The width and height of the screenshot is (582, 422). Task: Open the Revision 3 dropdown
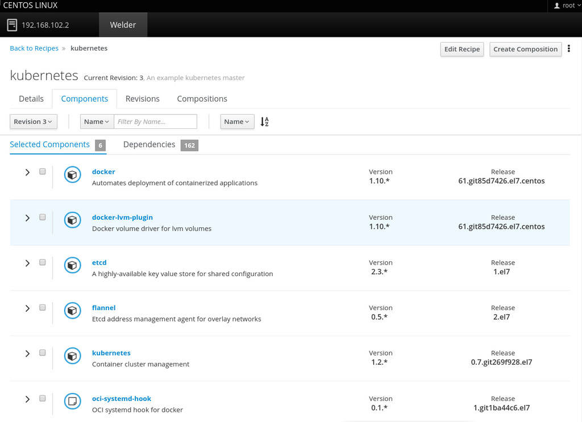pyautogui.click(x=33, y=122)
